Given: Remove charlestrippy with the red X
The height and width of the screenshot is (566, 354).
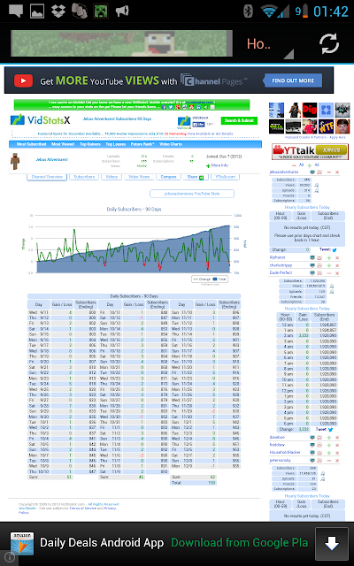Looking at the screenshot, I should click(337, 265).
